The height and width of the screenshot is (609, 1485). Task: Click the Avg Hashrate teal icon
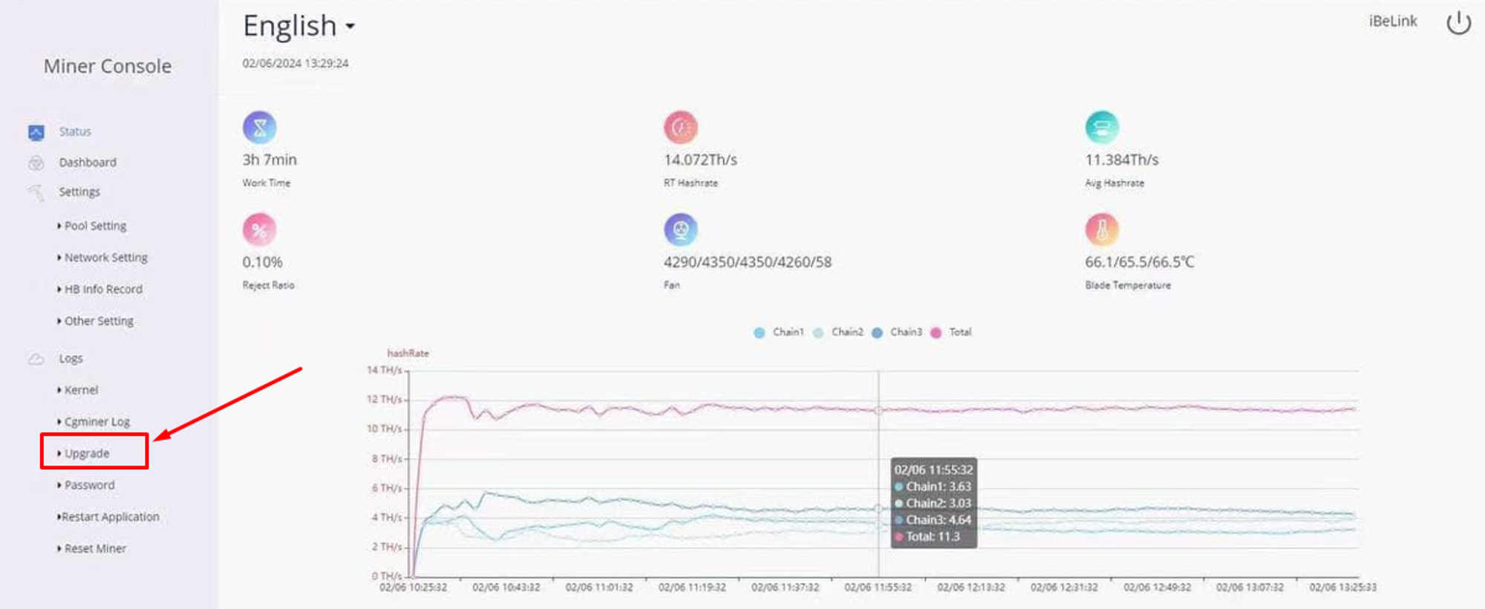coord(1102,128)
